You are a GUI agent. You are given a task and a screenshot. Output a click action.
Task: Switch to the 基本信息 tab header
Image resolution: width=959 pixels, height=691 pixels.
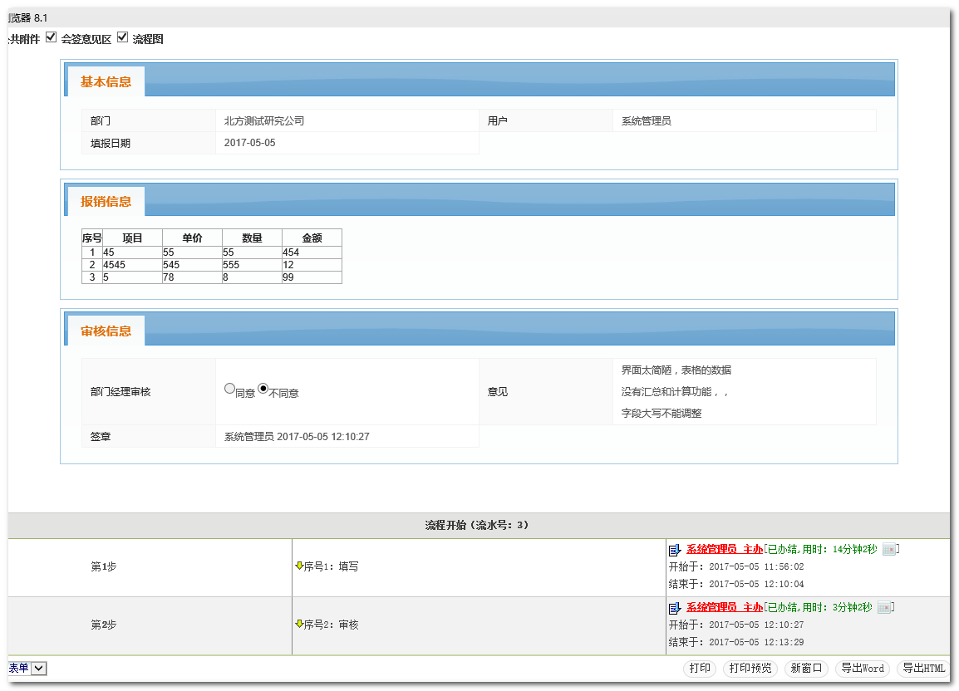click(x=106, y=82)
